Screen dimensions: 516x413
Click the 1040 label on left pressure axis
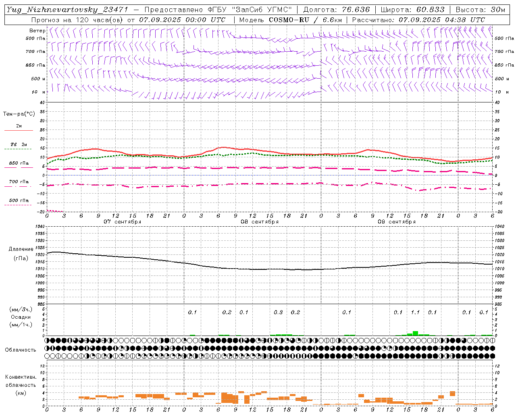pyautogui.click(x=40, y=227)
